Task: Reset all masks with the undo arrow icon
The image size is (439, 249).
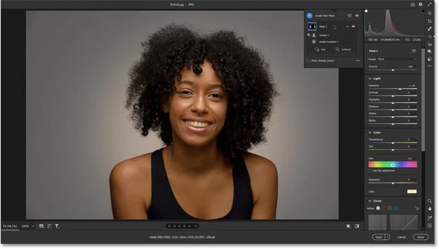Action: click(x=350, y=16)
